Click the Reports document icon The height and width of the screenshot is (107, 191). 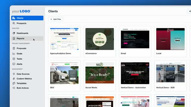pos(14,38)
